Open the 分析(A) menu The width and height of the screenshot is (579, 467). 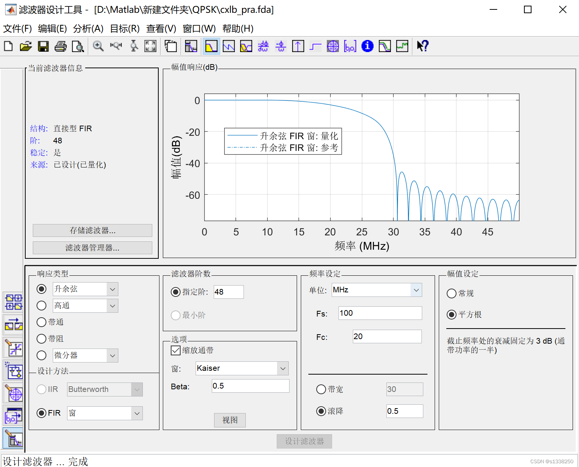tap(88, 29)
